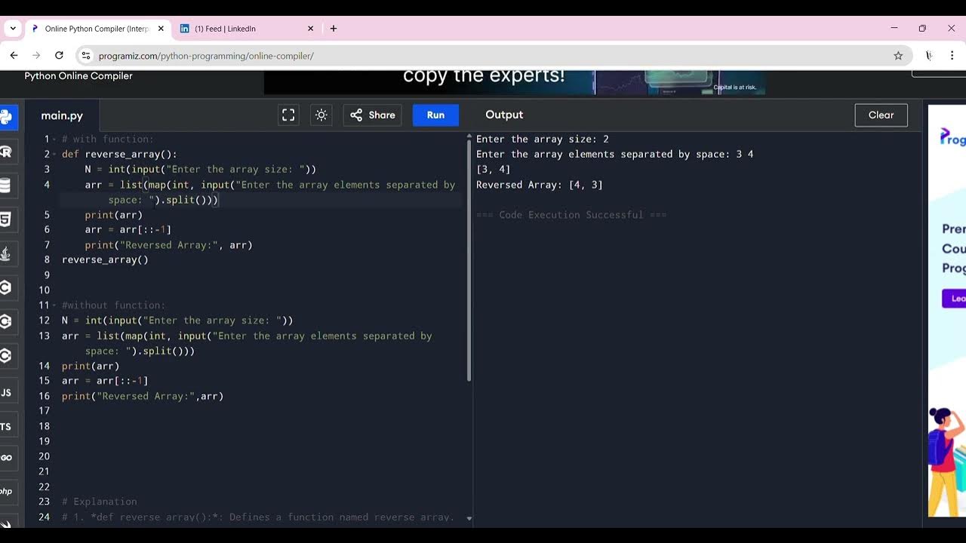Place cursor on 'reverse_array()' line 8

coord(105,259)
